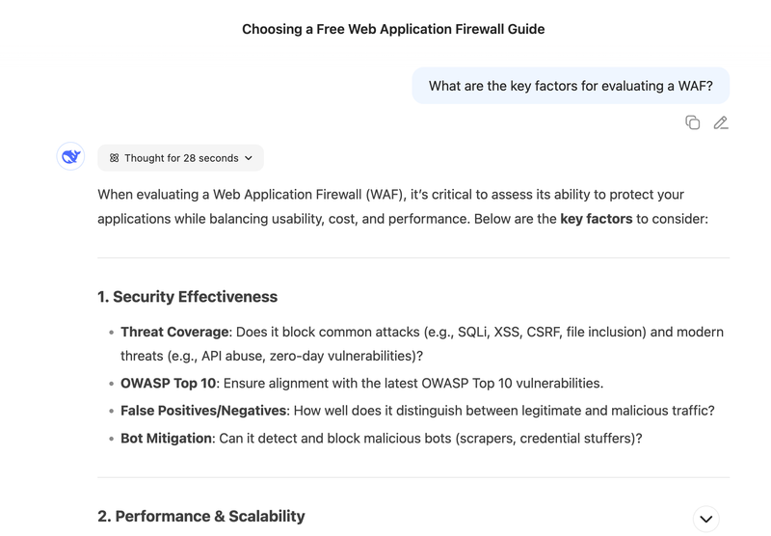Click the DeepSeek whale avatar icon
Image resolution: width=771 pixels, height=536 pixels.
pos(70,156)
